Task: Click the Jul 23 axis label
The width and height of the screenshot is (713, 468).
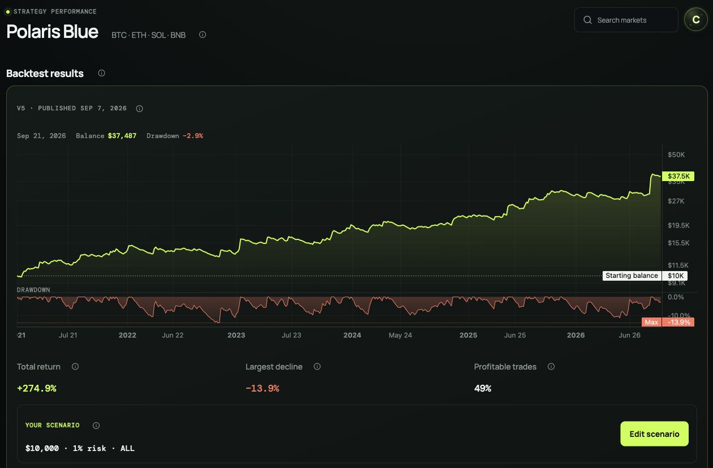Action: pos(291,335)
